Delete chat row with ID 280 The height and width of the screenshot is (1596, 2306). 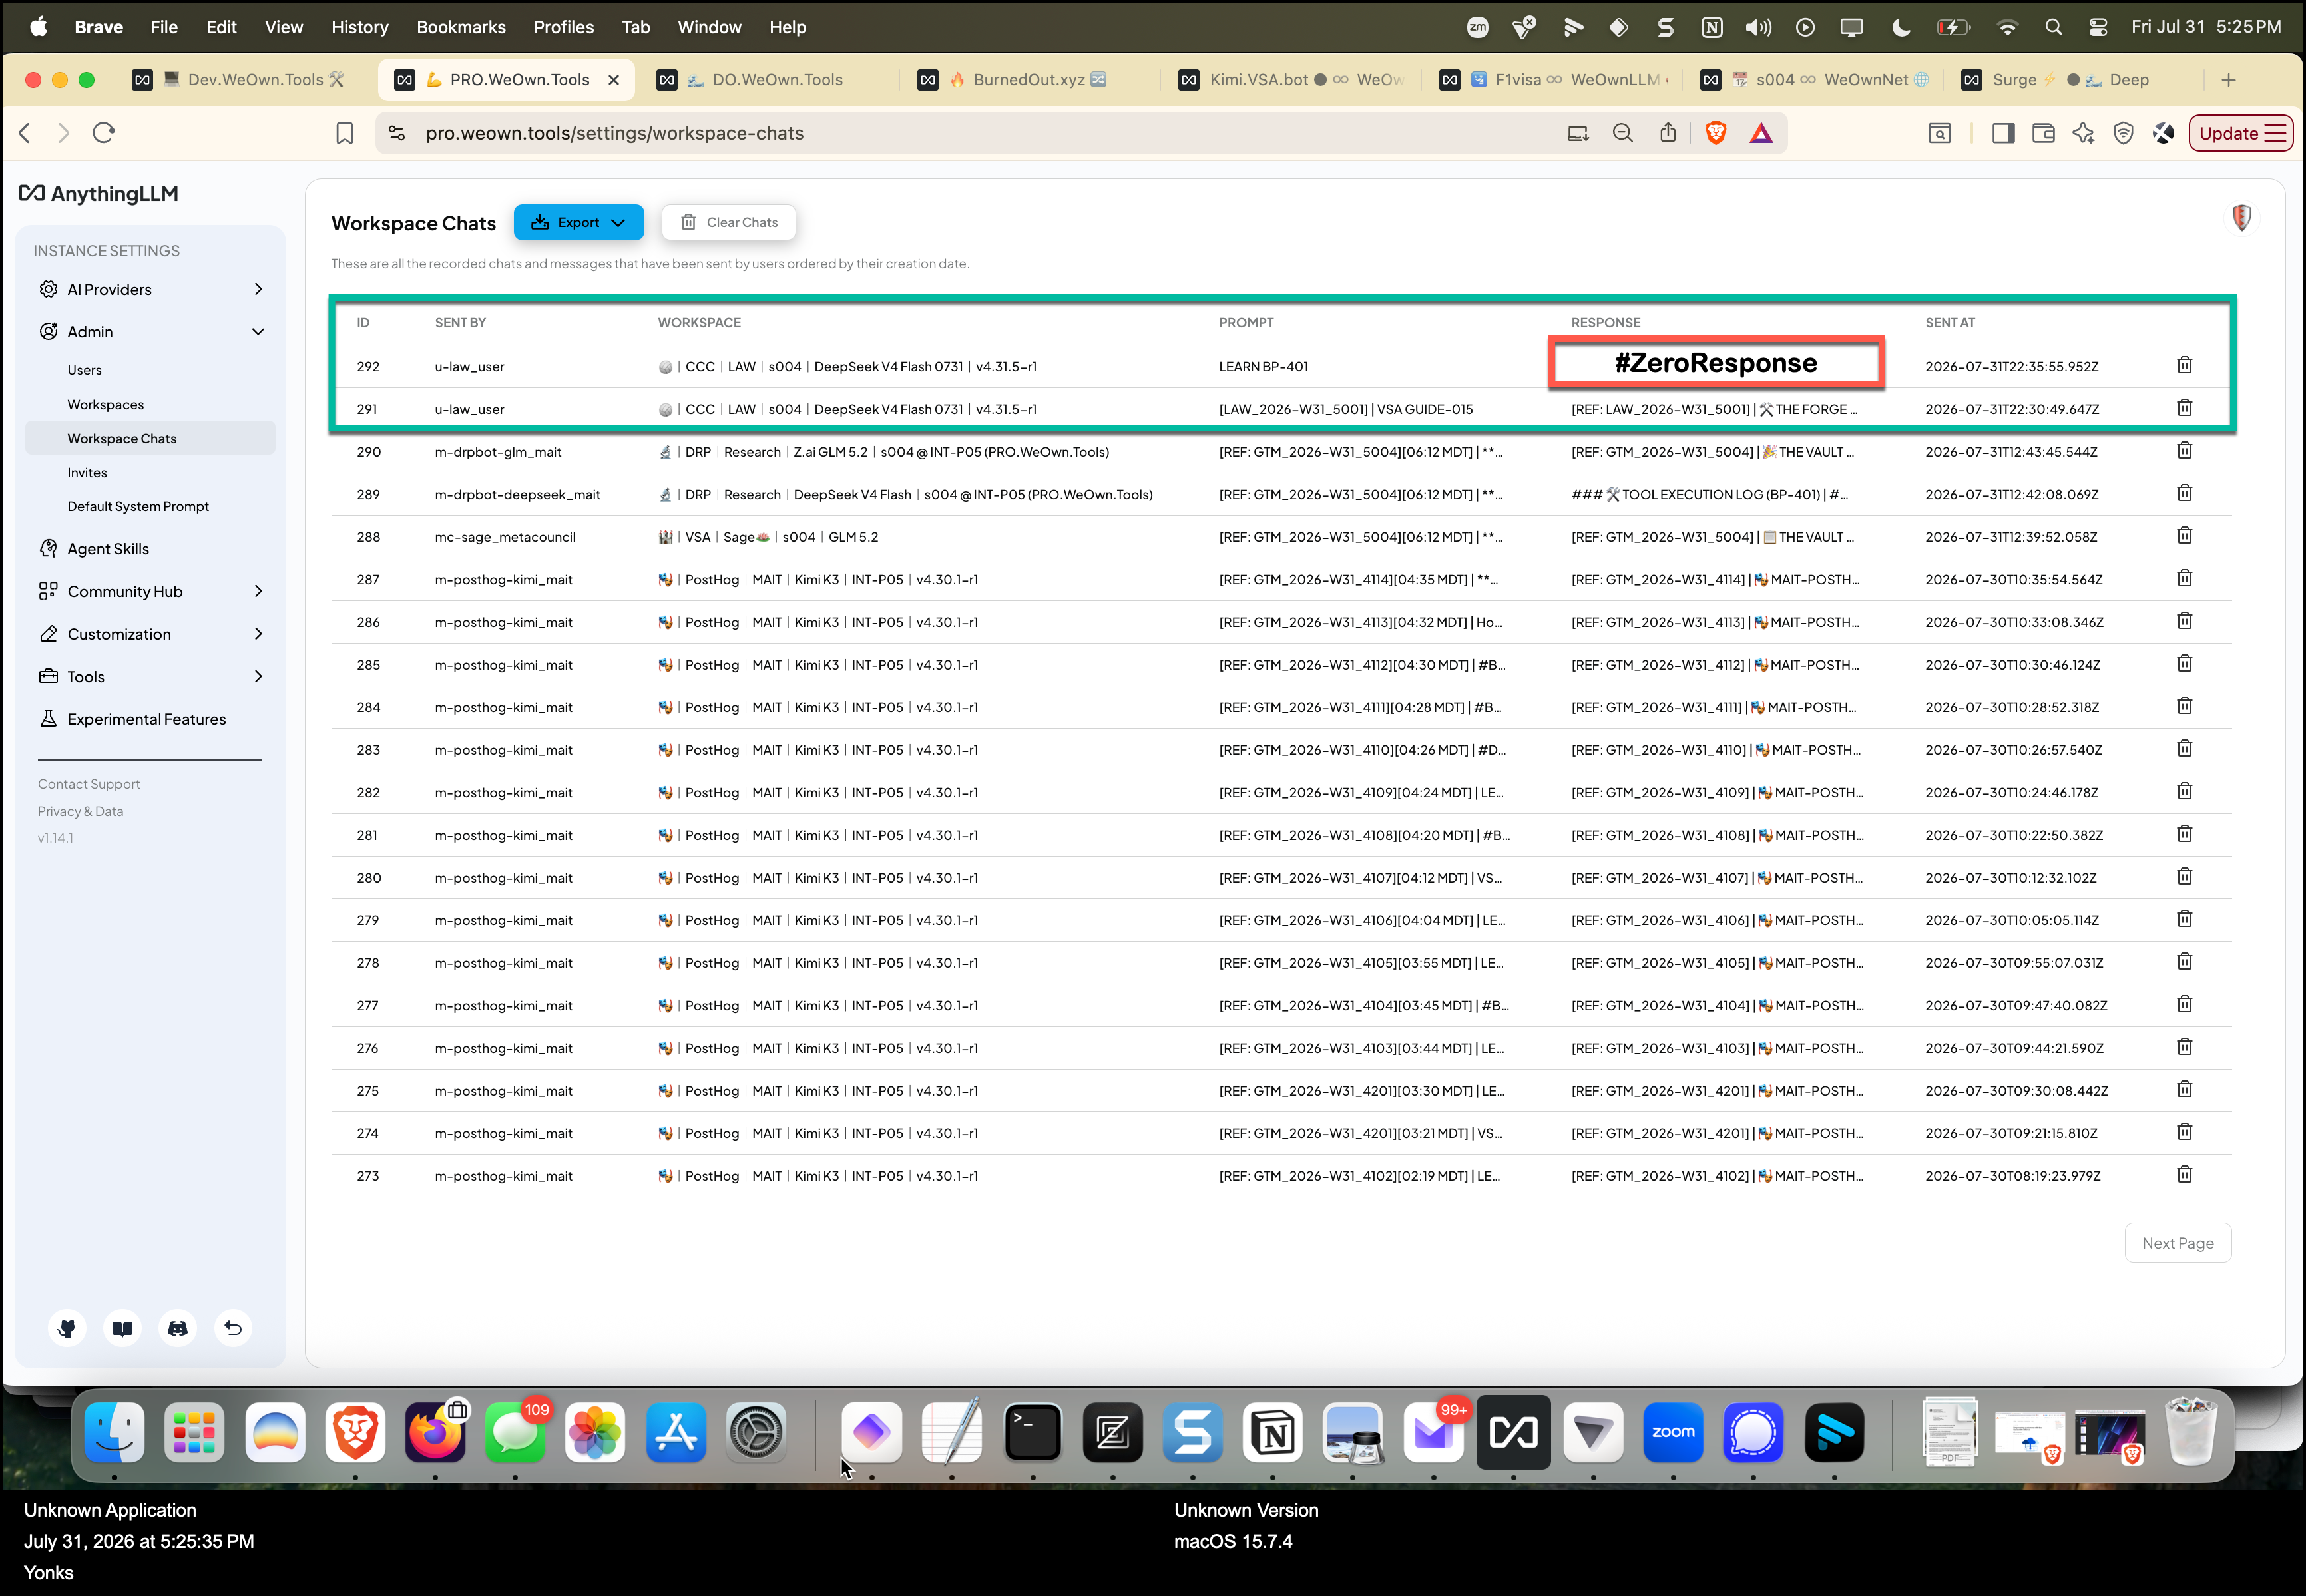[2185, 877]
